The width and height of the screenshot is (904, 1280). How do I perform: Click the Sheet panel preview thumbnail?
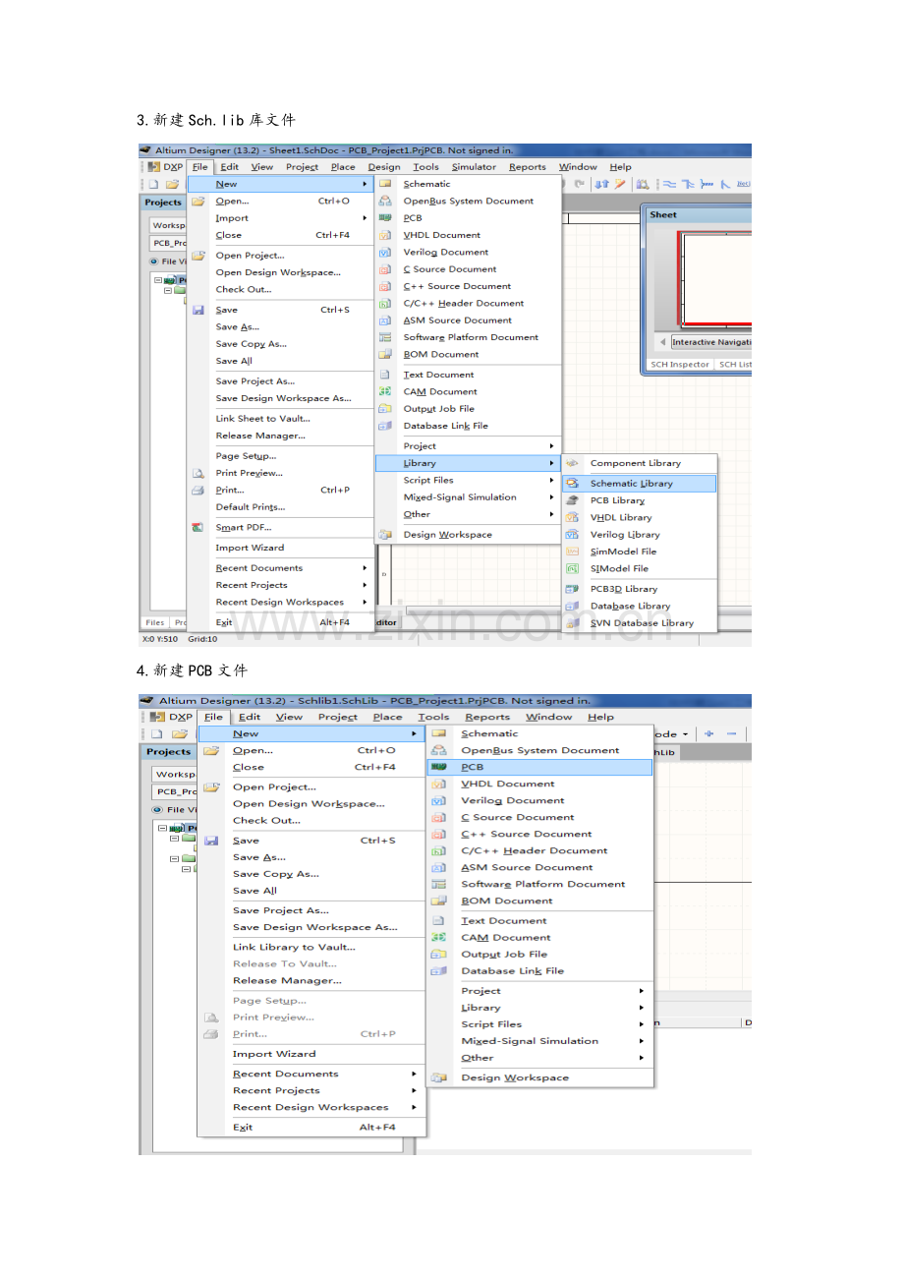(x=717, y=279)
